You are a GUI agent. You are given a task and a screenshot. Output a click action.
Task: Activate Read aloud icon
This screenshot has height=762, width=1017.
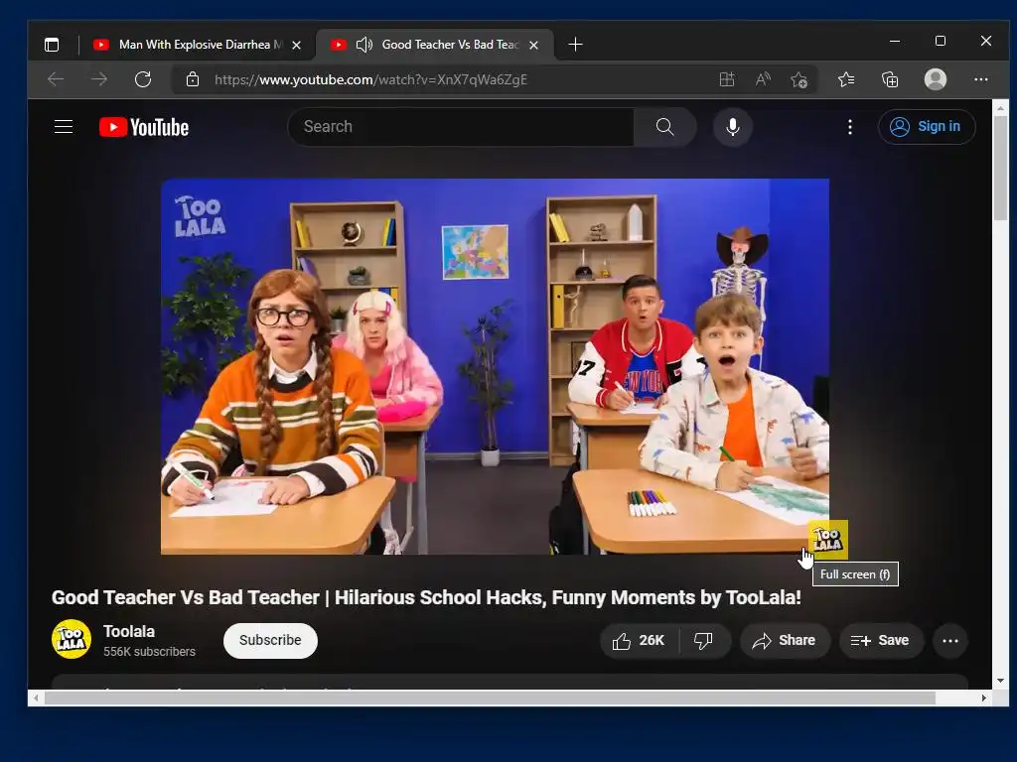pyautogui.click(x=763, y=79)
